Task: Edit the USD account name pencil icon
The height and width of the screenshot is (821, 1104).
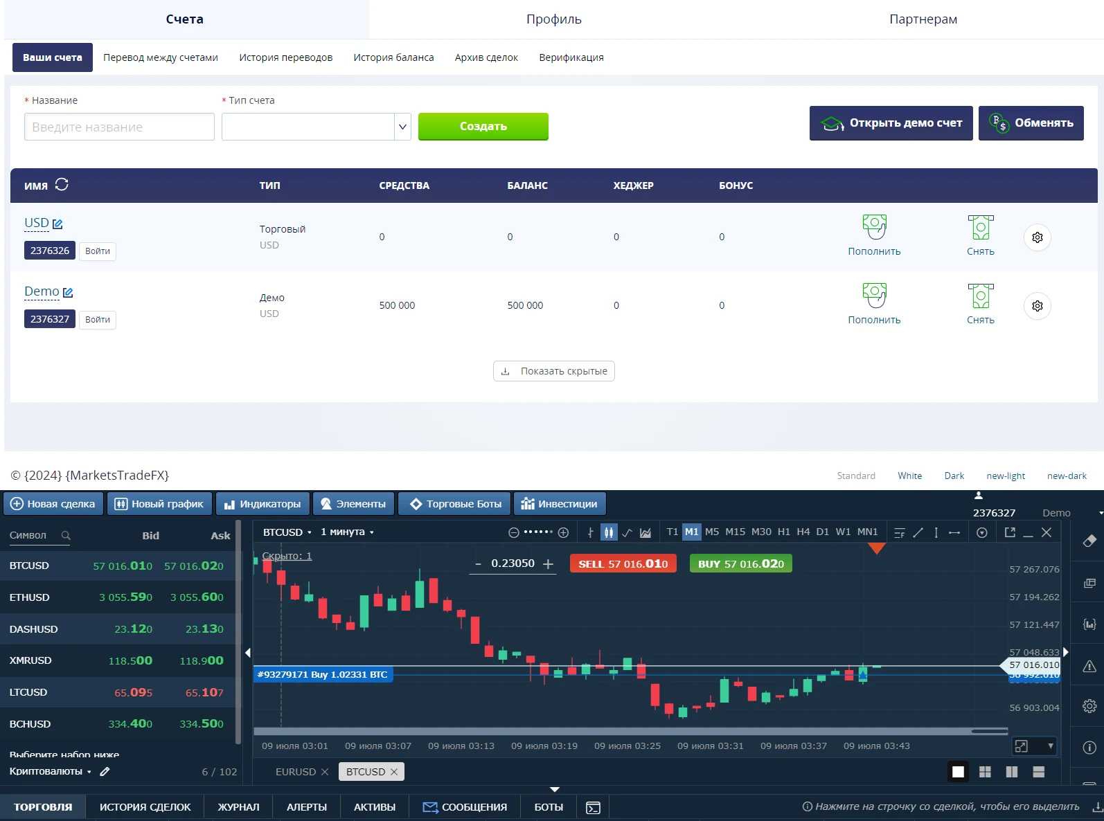Action: click(x=57, y=224)
